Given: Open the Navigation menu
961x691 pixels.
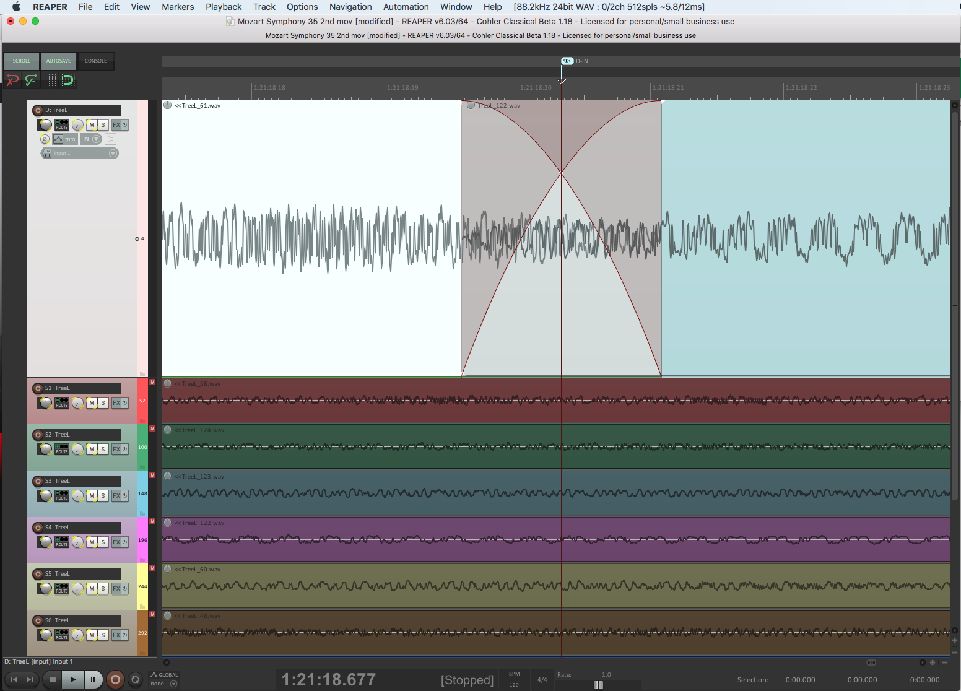Looking at the screenshot, I should [x=350, y=7].
